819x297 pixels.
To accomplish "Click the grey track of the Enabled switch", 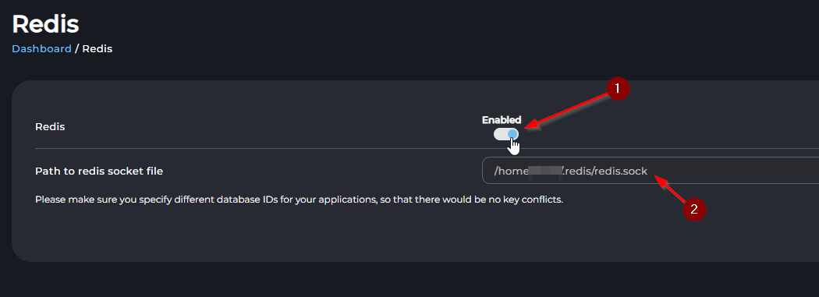I will (501, 134).
